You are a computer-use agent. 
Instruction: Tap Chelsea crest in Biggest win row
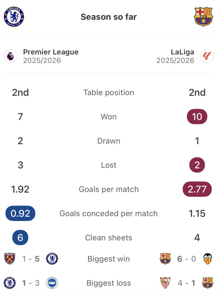(x=52, y=259)
